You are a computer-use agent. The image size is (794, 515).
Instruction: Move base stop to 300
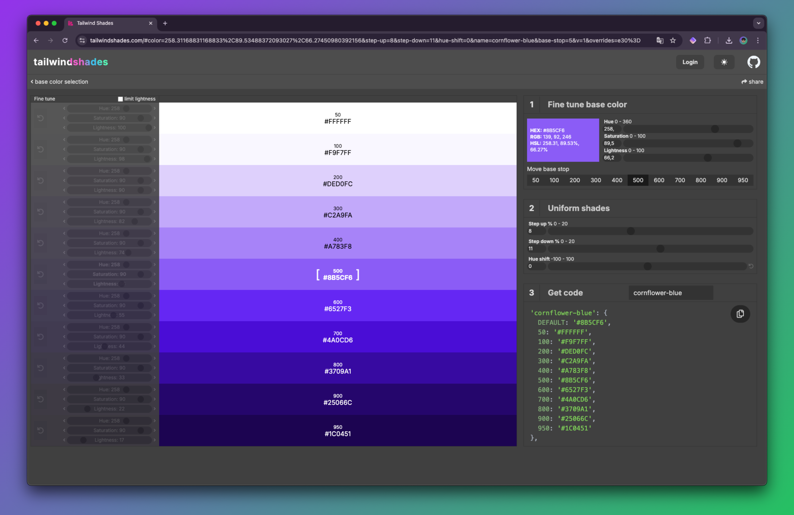(595, 180)
